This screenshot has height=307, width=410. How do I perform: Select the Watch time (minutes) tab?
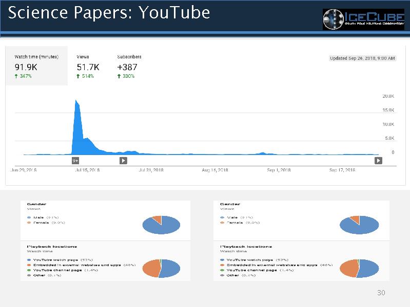tap(36, 67)
